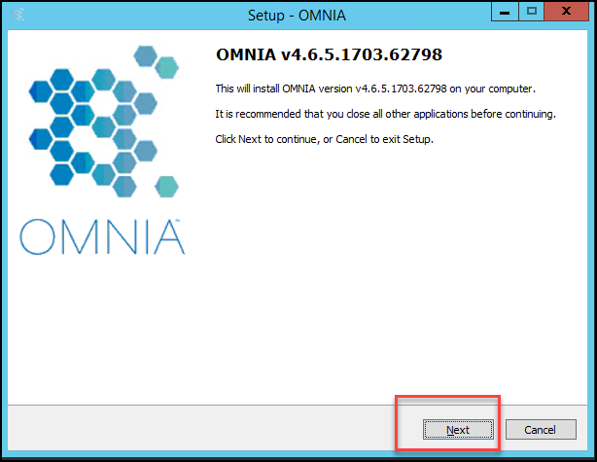Click the heading 'OMNIA v4.6.5.1703.62798'
This screenshot has height=462, width=597.
pos(329,54)
